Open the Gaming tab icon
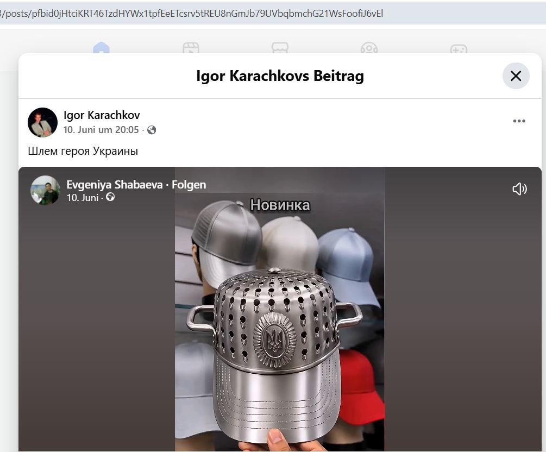 459,49
